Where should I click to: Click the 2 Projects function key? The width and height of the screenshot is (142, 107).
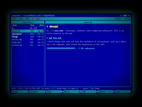37,92
